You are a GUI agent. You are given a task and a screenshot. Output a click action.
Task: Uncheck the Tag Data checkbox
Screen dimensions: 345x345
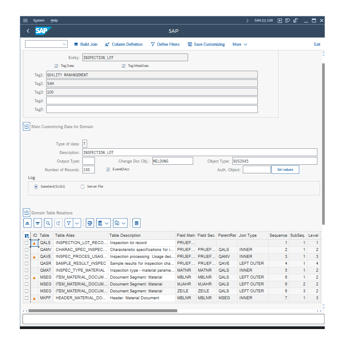56,66
